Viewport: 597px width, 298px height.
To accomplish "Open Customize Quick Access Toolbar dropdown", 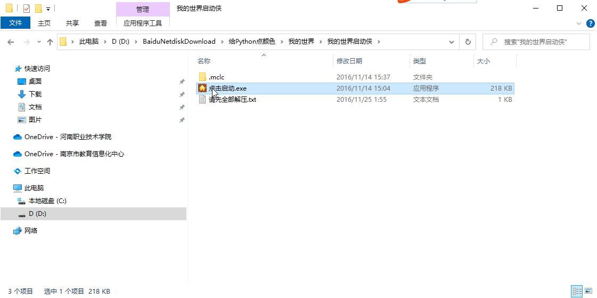I will point(48,9).
